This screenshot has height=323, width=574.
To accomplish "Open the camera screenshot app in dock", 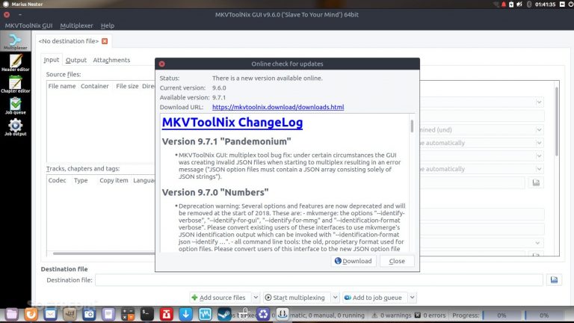I will pyautogui.click(x=89, y=314).
